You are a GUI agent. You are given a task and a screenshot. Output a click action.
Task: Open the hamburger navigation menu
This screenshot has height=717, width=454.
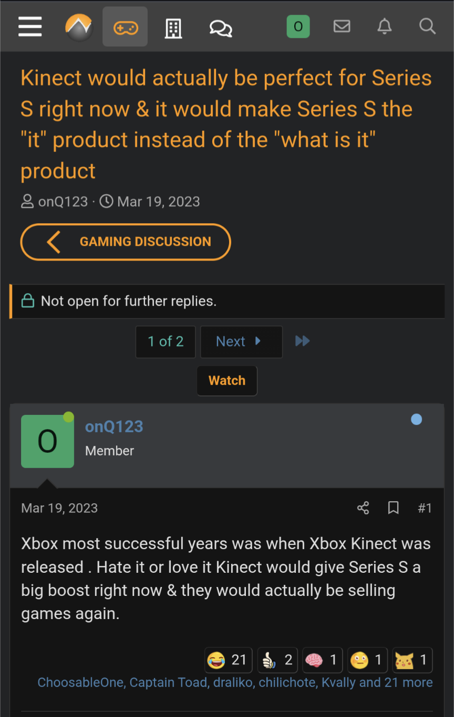pyautogui.click(x=30, y=26)
